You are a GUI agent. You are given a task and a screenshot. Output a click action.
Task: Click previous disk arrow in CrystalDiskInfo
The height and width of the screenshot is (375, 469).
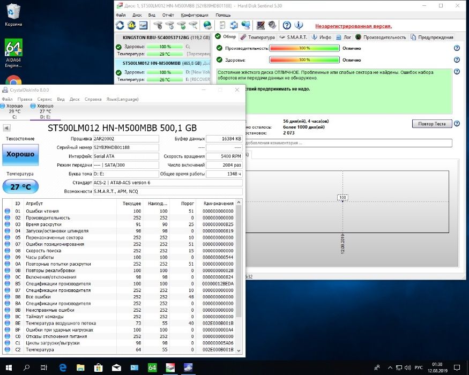click(x=6, y=128)
